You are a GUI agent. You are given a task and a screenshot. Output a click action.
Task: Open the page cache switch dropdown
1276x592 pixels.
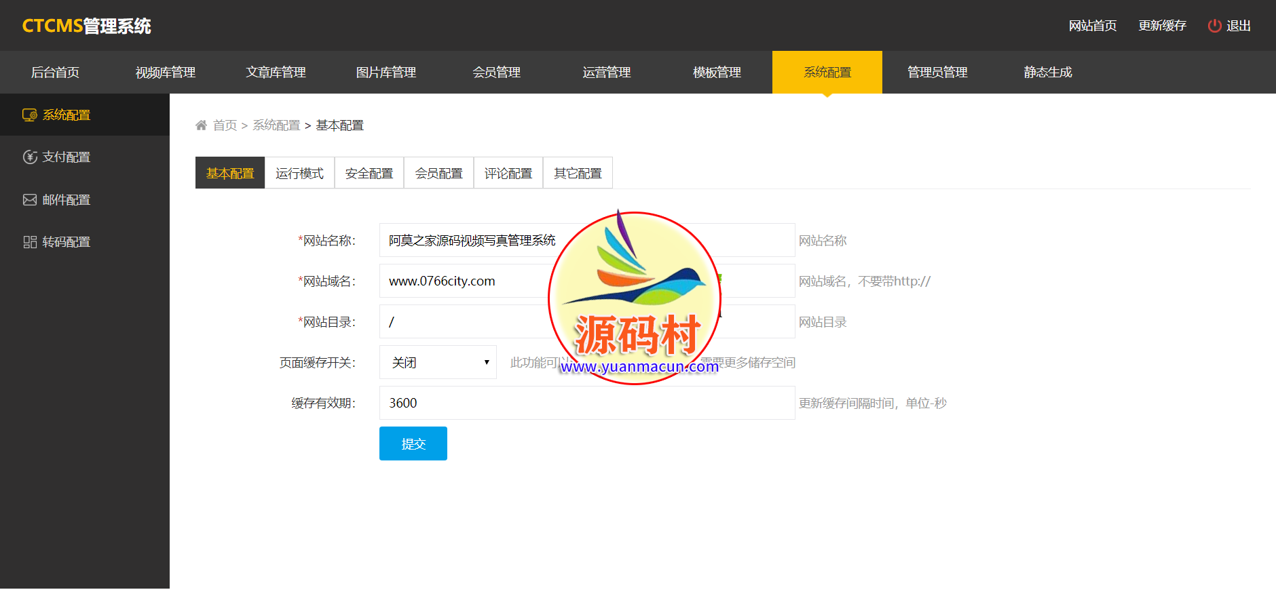point(438,363)
